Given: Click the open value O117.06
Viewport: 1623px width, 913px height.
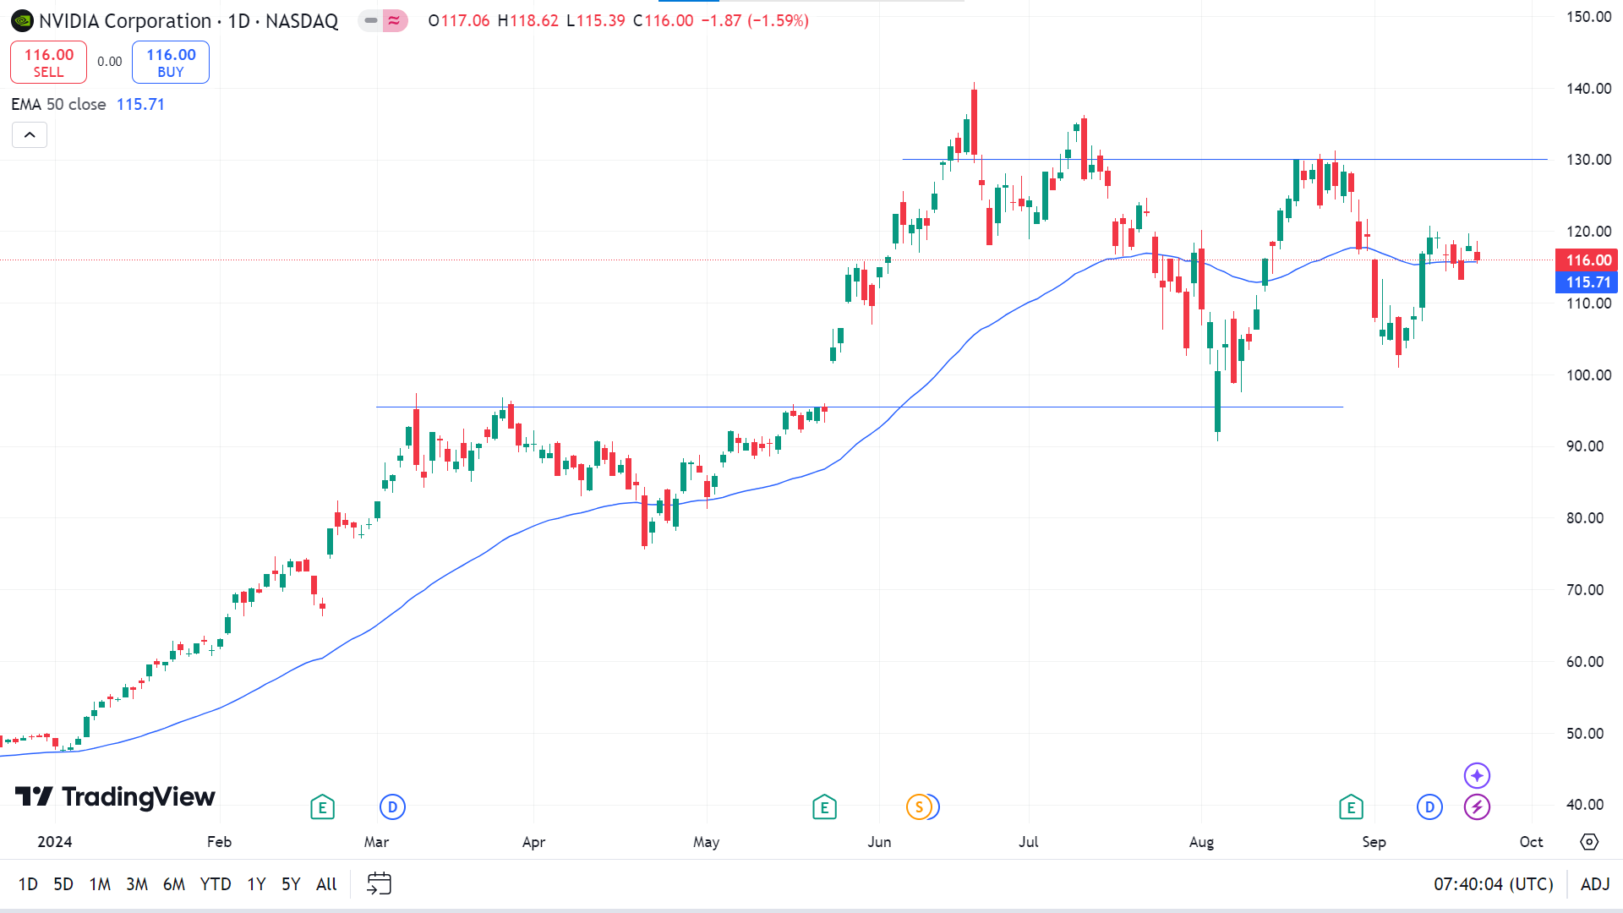Looking at the screenshot, I should point(458,20).
